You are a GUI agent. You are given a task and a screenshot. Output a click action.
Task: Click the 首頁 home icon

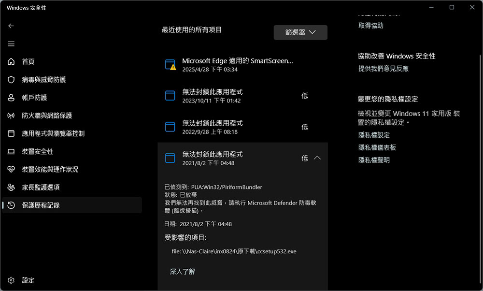pyautogui.click(x=11, y=62)
